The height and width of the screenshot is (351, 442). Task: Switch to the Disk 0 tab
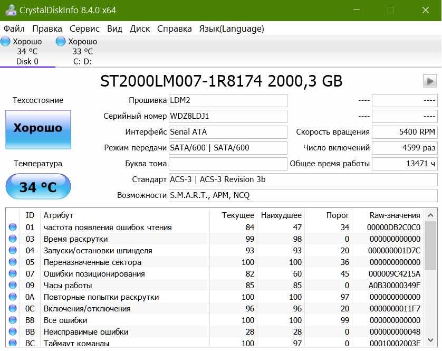tap(27, 51)
